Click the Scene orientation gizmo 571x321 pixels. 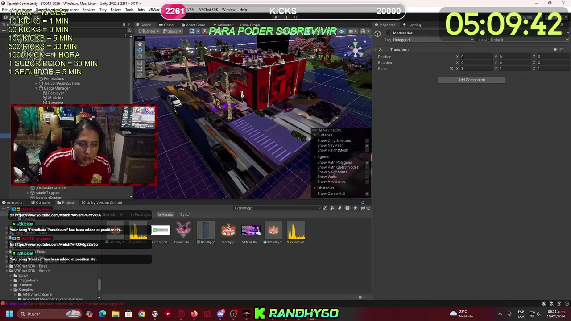356,50
